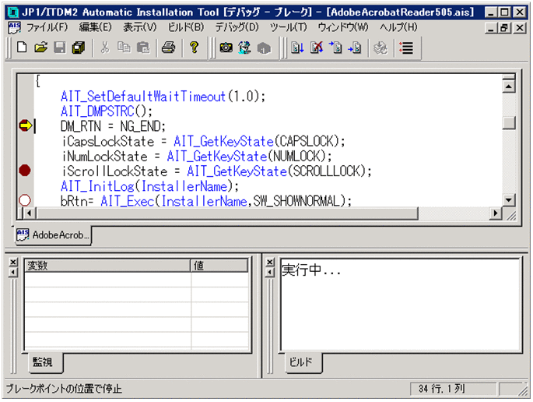The width and height of the screenshot is (533, 402).
Task: Open the ツール(T) menu
Action: 288,27
